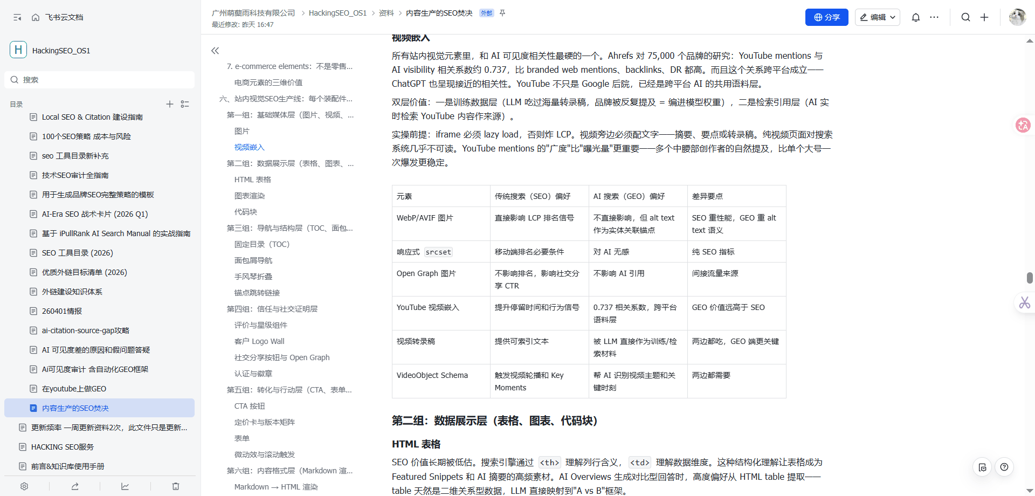
Task: Jump to outline item 图表渲染
Action: coord(249,196)
